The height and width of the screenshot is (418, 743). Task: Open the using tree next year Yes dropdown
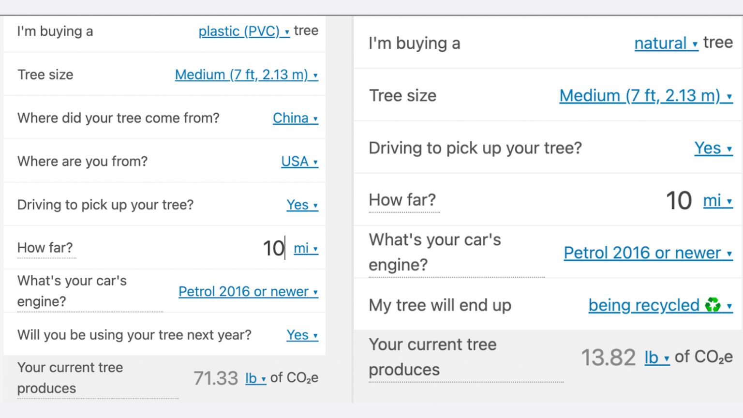pyautogui.click(x=302, y=335)
